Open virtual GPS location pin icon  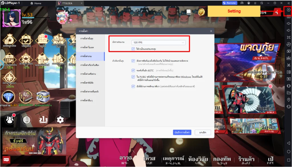point(289,100)
